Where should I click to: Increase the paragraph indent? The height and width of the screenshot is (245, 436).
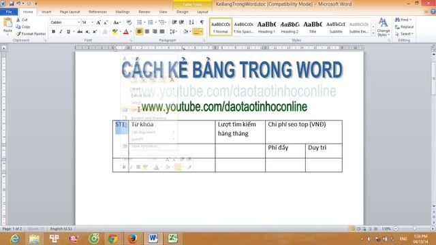point(182,22)
